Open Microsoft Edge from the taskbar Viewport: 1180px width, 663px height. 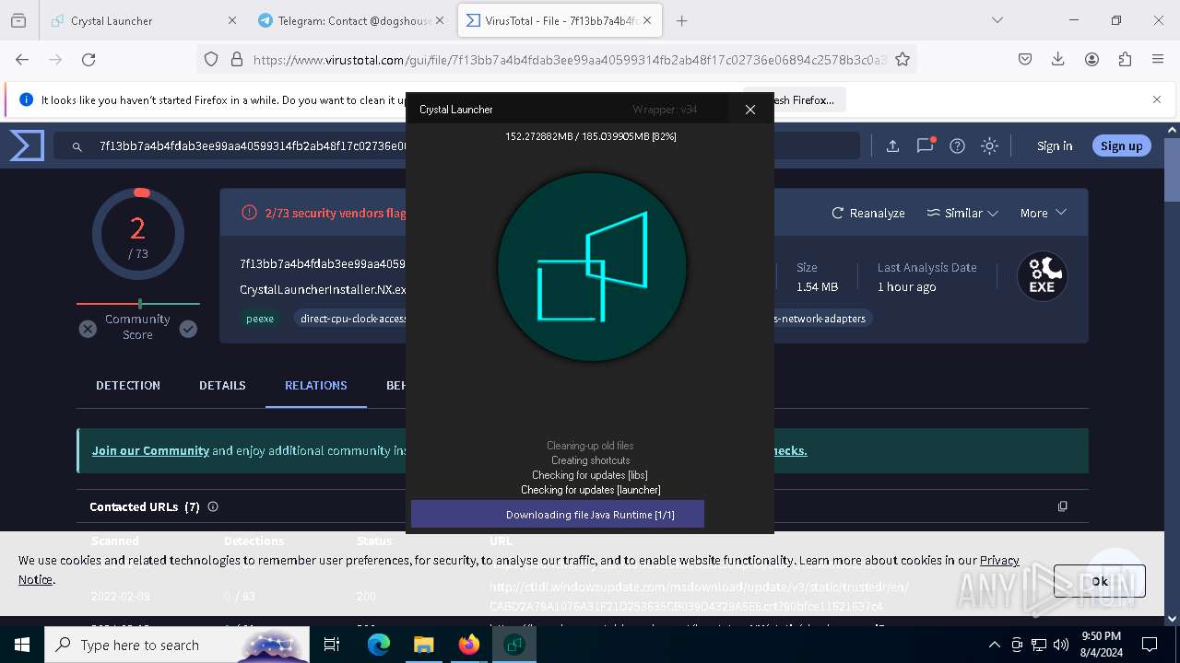coord(379,645)
